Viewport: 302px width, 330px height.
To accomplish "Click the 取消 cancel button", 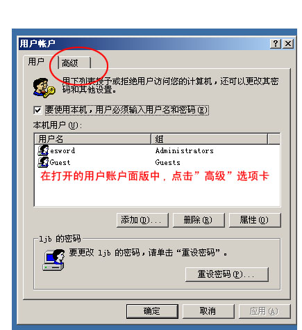I will (208, 311).
